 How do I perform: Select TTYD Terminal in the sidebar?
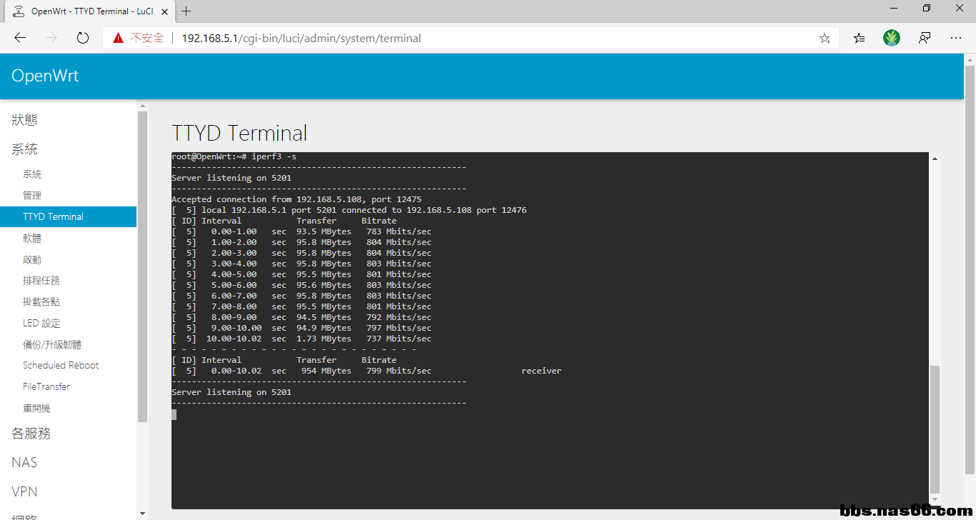pyautogui.click(x=53, y=216)
